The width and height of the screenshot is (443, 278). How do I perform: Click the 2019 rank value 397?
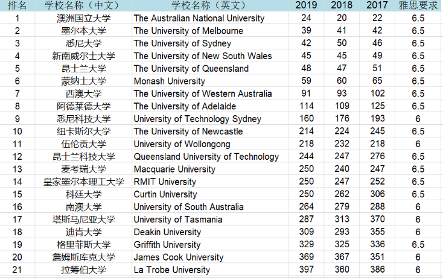[306, 270]
